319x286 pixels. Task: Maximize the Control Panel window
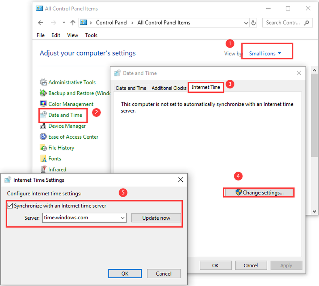click(x=288, y=8)
